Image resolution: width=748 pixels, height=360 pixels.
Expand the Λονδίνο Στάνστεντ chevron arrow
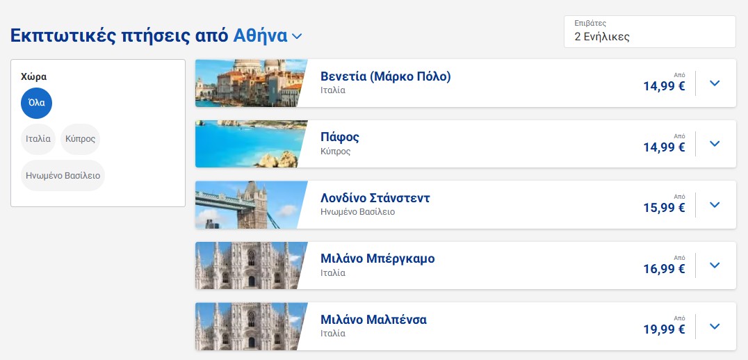tap(715, 205)
